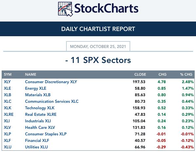Open Health Care XLV link
The height and width of the screenshot is (152, 196).
coord(40,128)
